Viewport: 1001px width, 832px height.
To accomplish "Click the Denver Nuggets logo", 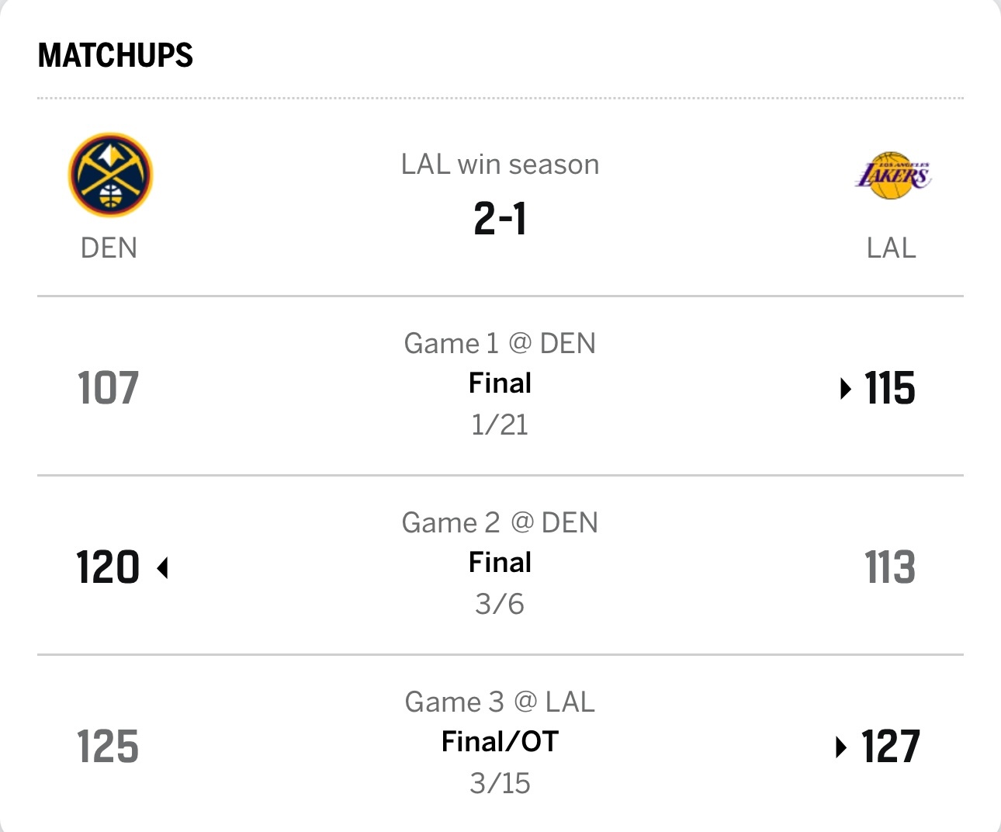I will click(x=110, y=175).
